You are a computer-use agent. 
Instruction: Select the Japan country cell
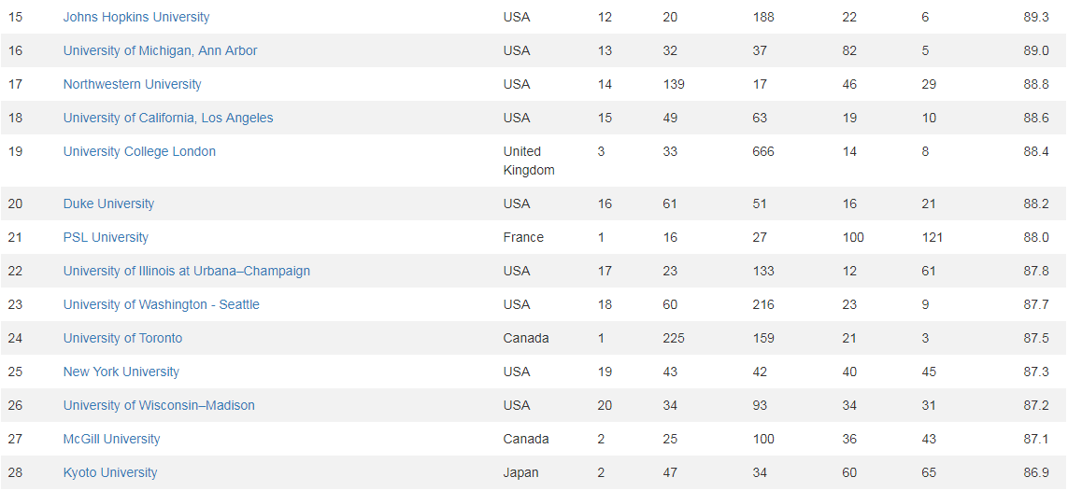521,472
